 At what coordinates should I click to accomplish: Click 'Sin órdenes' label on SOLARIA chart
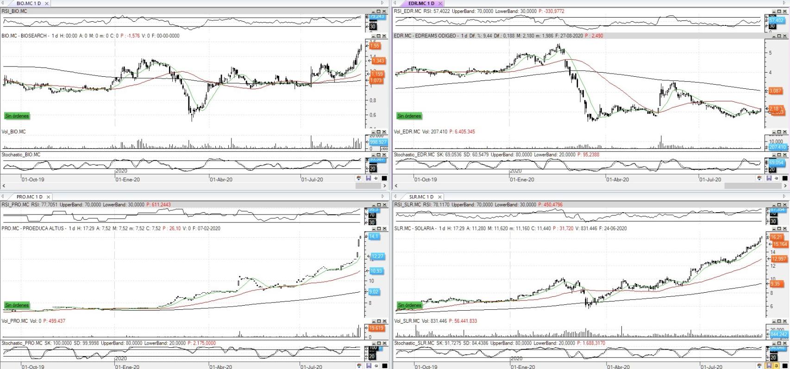pyautogui.click(x=409, y=305)
